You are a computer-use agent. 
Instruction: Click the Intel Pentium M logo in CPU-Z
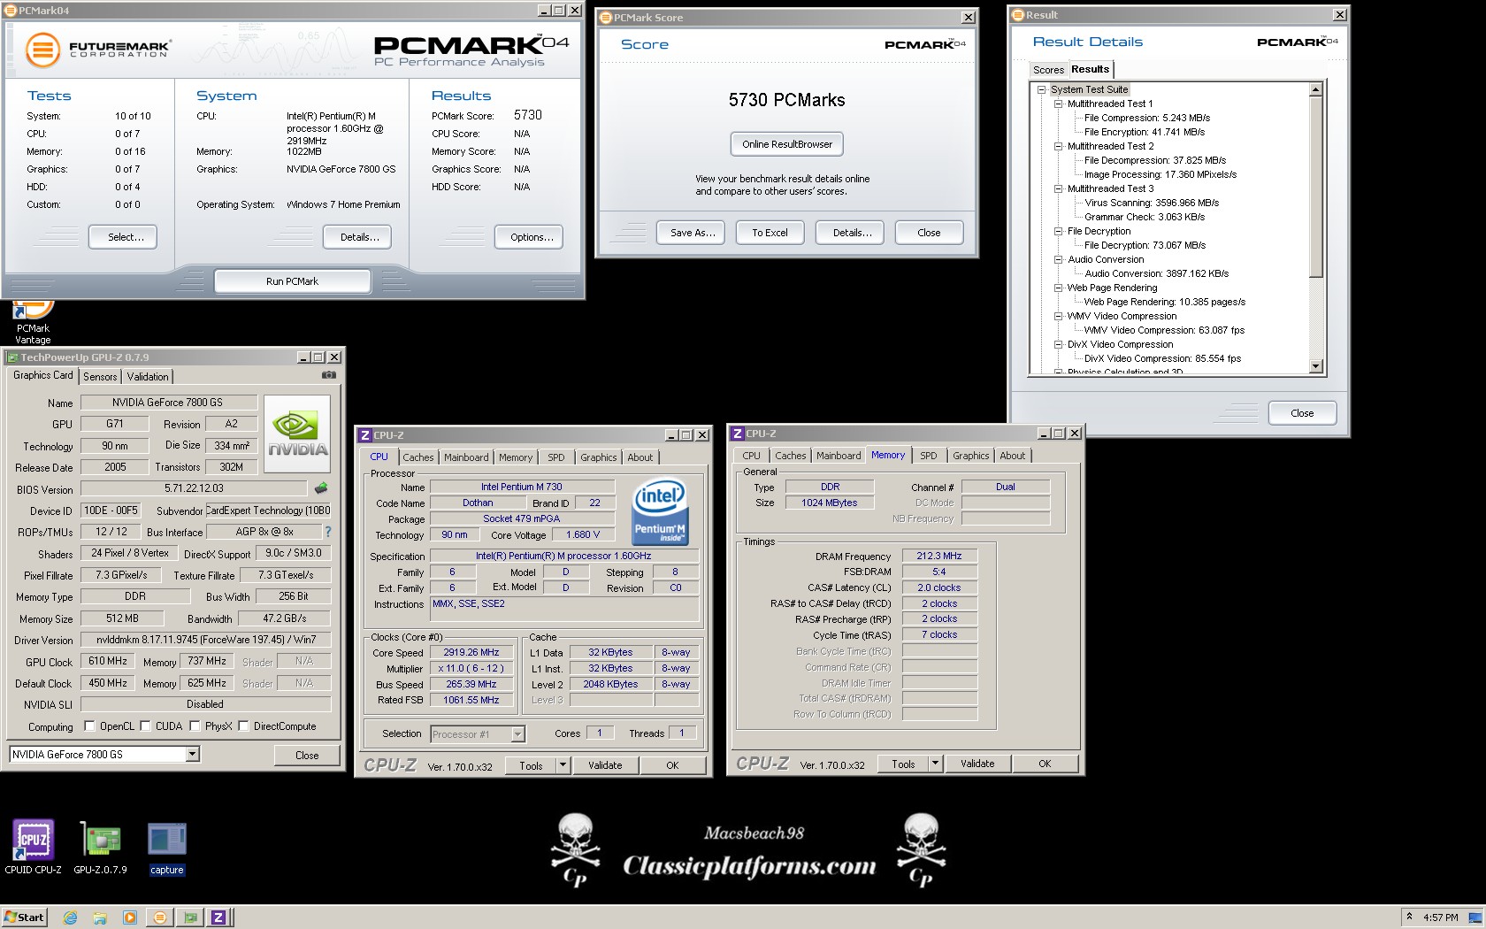[x=660, y=512]
